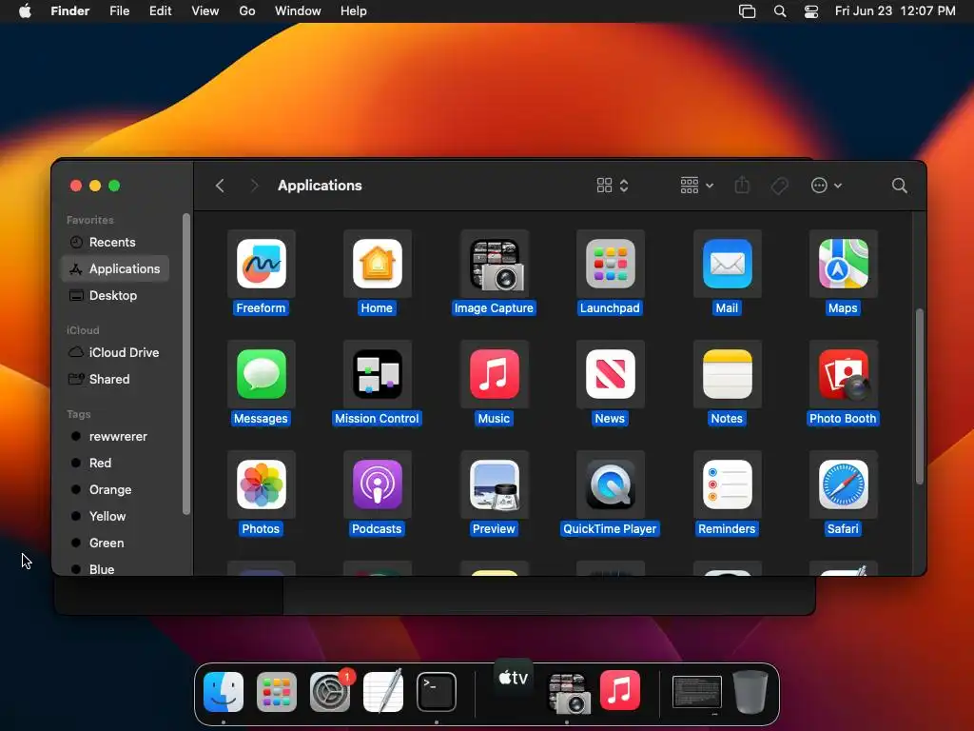
Task: Select the Preview app icon
Action: point(494,484)
